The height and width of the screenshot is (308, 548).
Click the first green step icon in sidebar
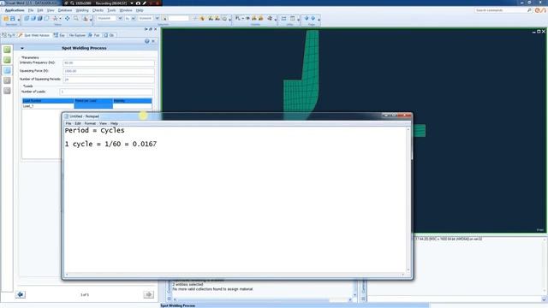7,50
